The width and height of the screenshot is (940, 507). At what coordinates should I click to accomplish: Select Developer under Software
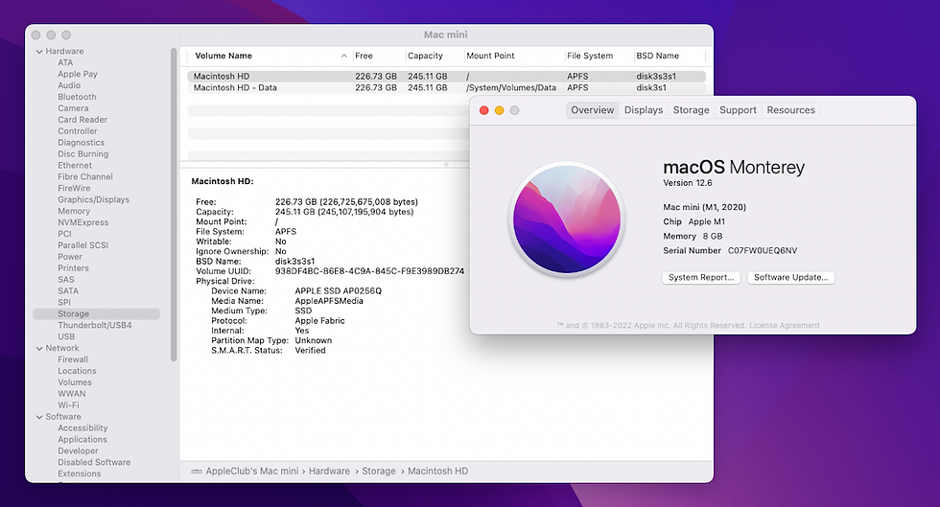pyautogui.click(x=78, y=450)
